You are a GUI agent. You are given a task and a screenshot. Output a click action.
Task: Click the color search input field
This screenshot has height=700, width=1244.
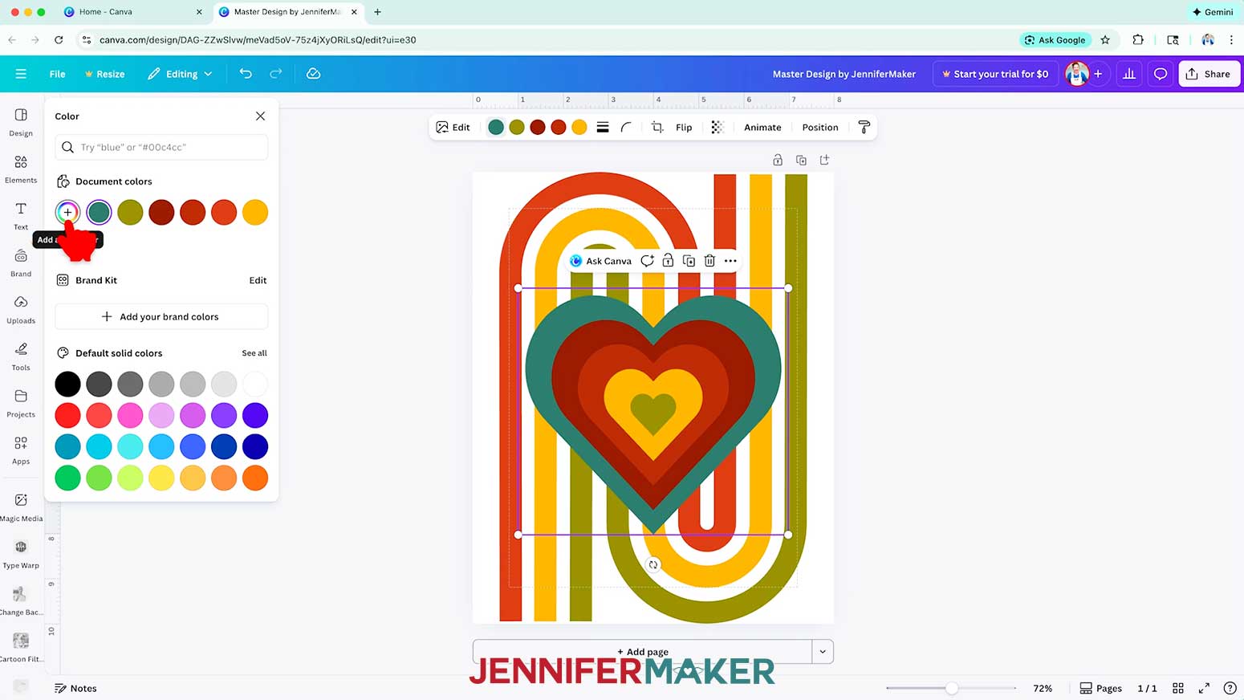pyautogui.click(x=161, y=148)
